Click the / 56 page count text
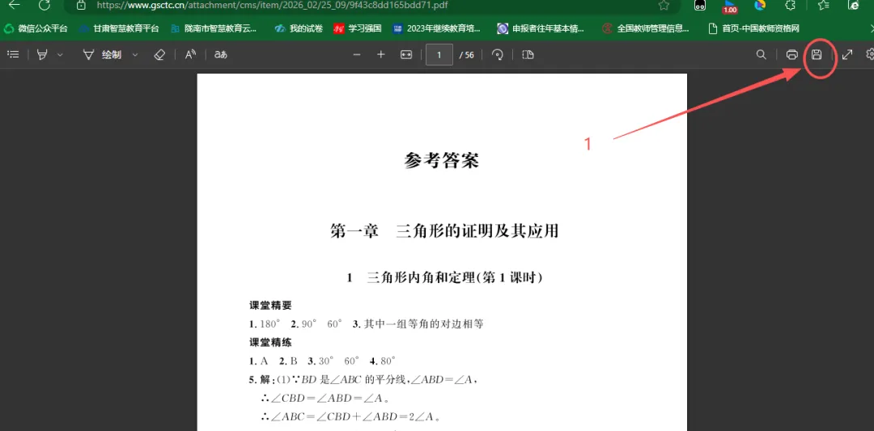The image size is (874, 431). point(467,55)
